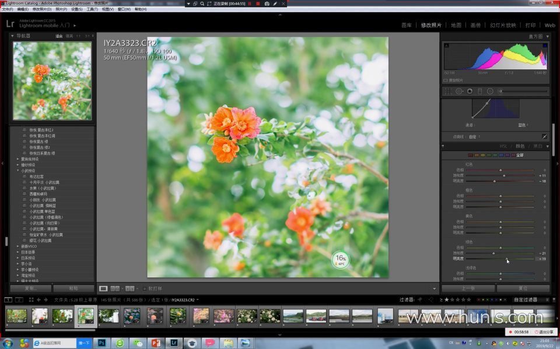The height and width of the screenshot is (349, 560).
Task: Select second window display button 2
Action: point(19,299)
